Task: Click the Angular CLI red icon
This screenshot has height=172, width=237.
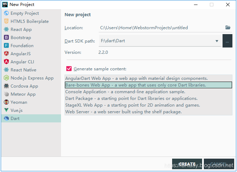Action: (x=6, y=62)
